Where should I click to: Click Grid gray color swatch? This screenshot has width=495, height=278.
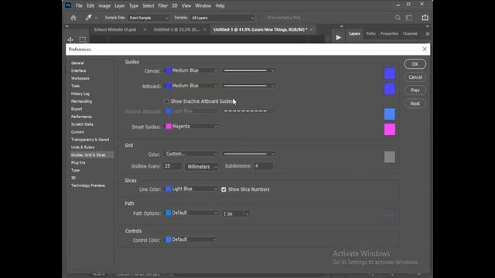point(390,157)
